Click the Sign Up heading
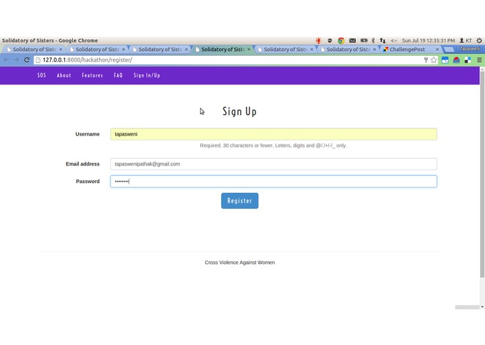Screen dimensions: 485x345 (240, 111)
